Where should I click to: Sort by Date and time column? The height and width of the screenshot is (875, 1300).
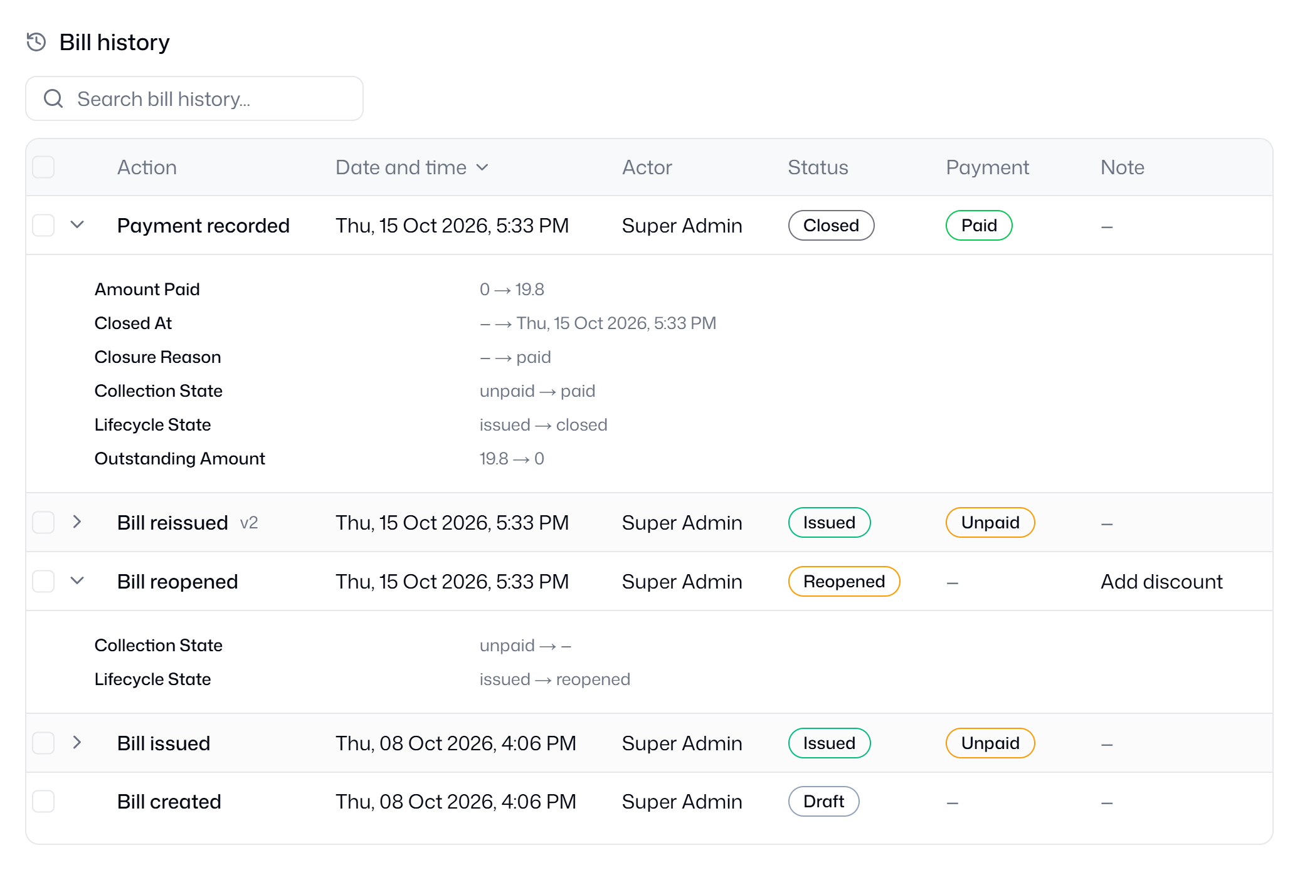[412, 167]
